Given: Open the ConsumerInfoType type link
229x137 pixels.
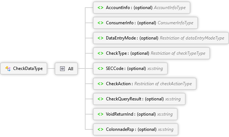Looking at the screenshot, I should coord(175,23).
